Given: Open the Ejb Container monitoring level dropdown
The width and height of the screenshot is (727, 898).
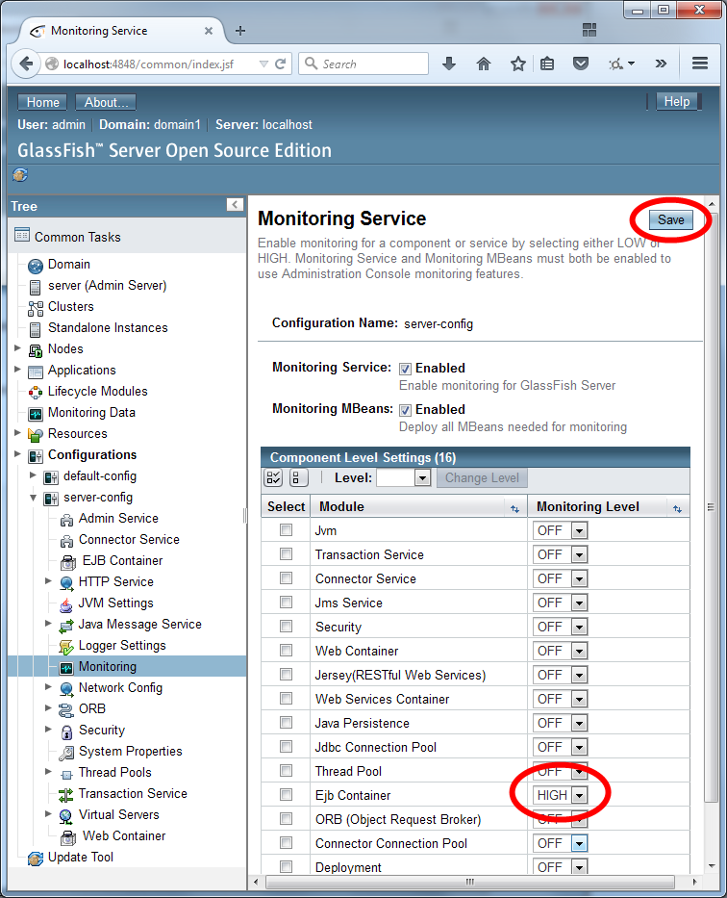Looking at the screenshot, I should 581,795.
